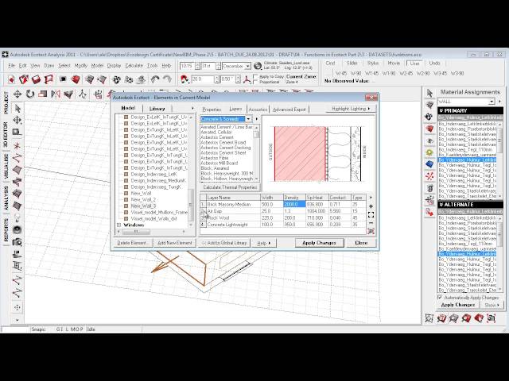Select the Rotate view circular arrow icon
Screen dimensions: 509x381
click(30, 94)
